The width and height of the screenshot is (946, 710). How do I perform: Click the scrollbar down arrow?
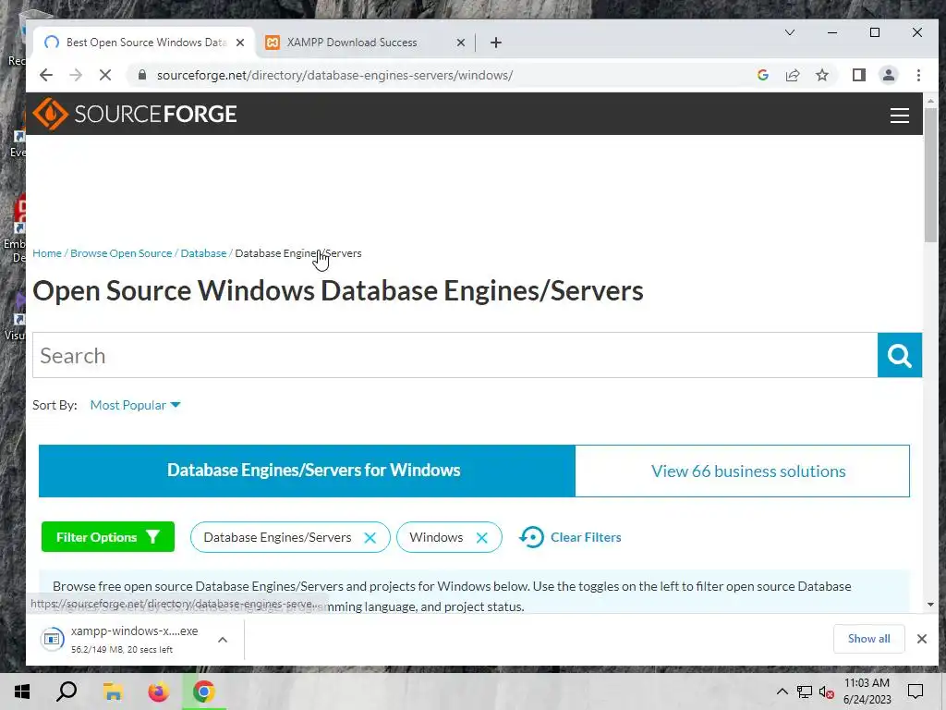[x=930, y=605]
